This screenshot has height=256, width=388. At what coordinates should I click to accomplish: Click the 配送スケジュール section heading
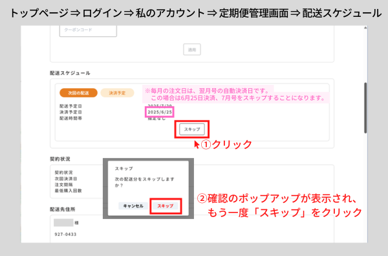(x=70, y=73)
